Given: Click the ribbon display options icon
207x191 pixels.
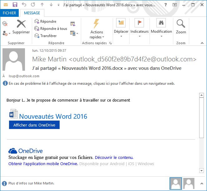Looking at the screenshot, I should [x=175, y=5].
